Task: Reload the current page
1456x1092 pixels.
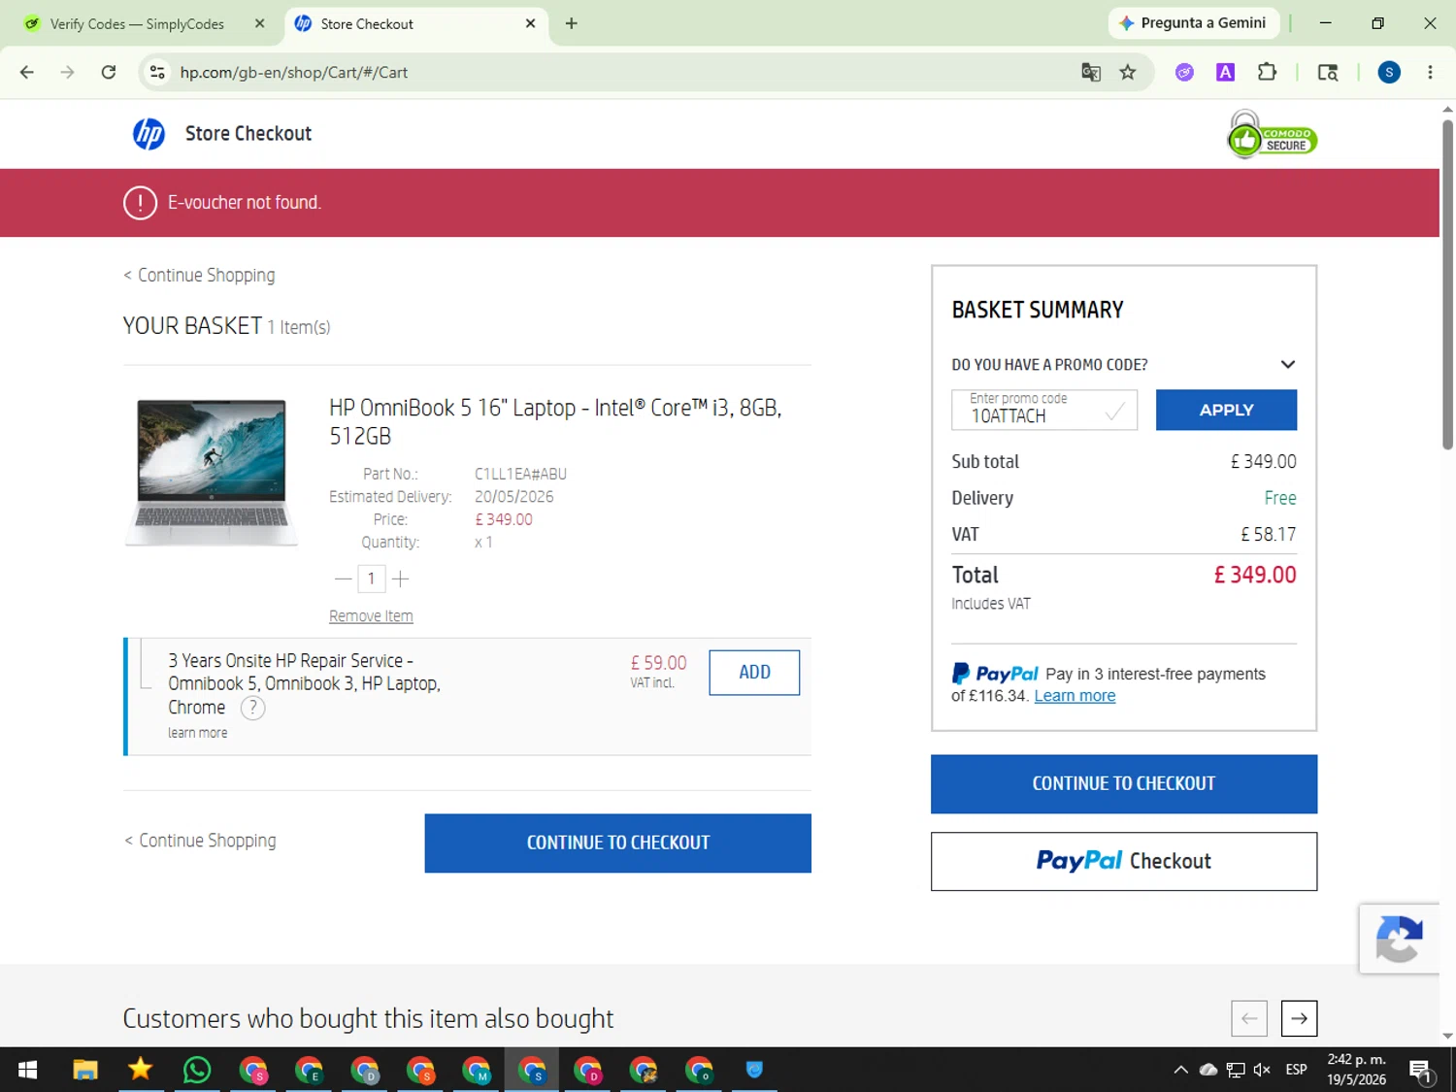Action: pyautogui.click(x=109, y=72)
